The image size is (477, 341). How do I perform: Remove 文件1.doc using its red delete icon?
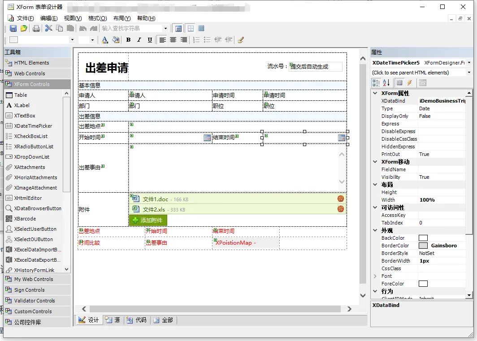(x=341, y=199)
